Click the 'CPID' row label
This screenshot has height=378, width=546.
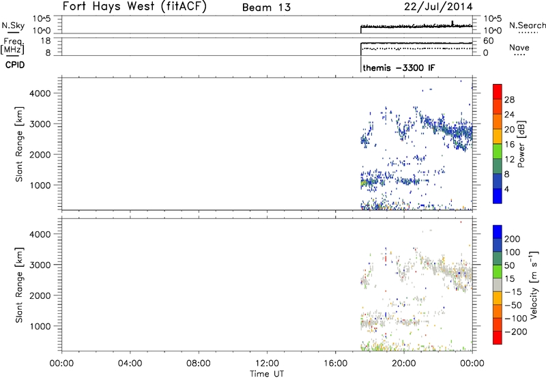(x=15, y=65)
